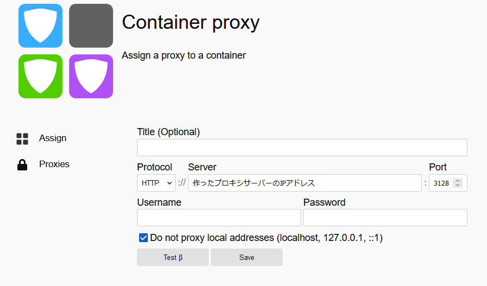Click inside the Port value 3128
Viewport: 487px width, 286px height.
441,183
